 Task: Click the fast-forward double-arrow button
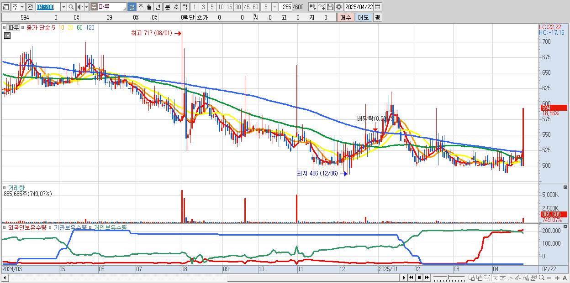[x=427, y=278]
